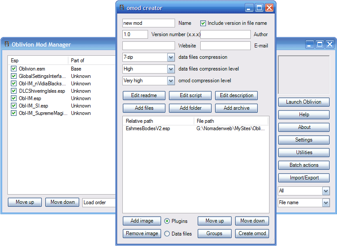Click Remove image button
The height and width of the screenshot is (246, 337).
click(x=142, y=233)
